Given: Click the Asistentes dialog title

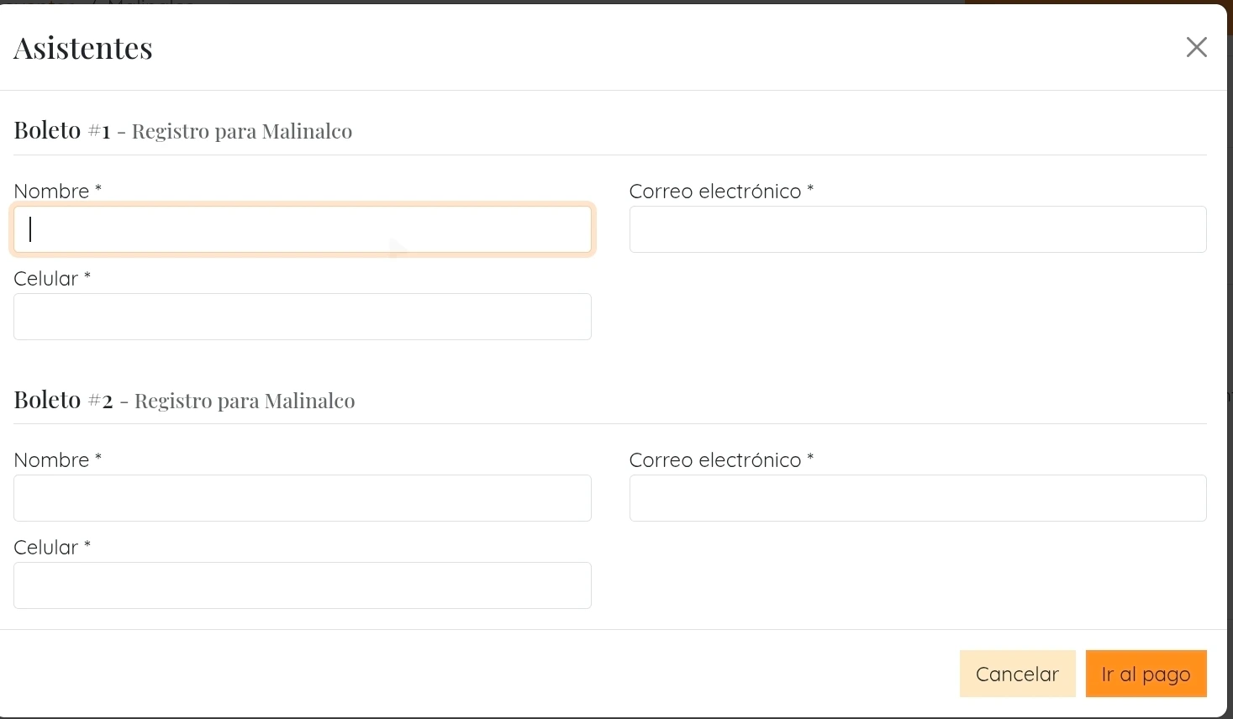Looking at the screenshot, I should click(83, 48).
